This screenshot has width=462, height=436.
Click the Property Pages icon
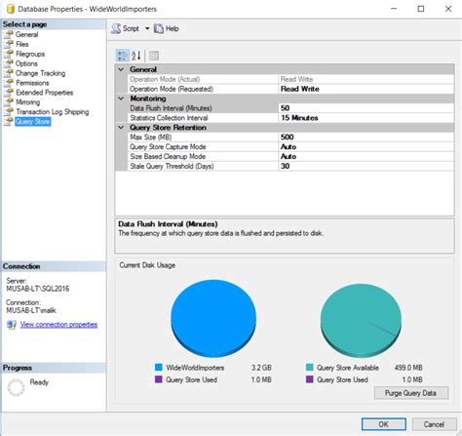click(x=154, y=56)
